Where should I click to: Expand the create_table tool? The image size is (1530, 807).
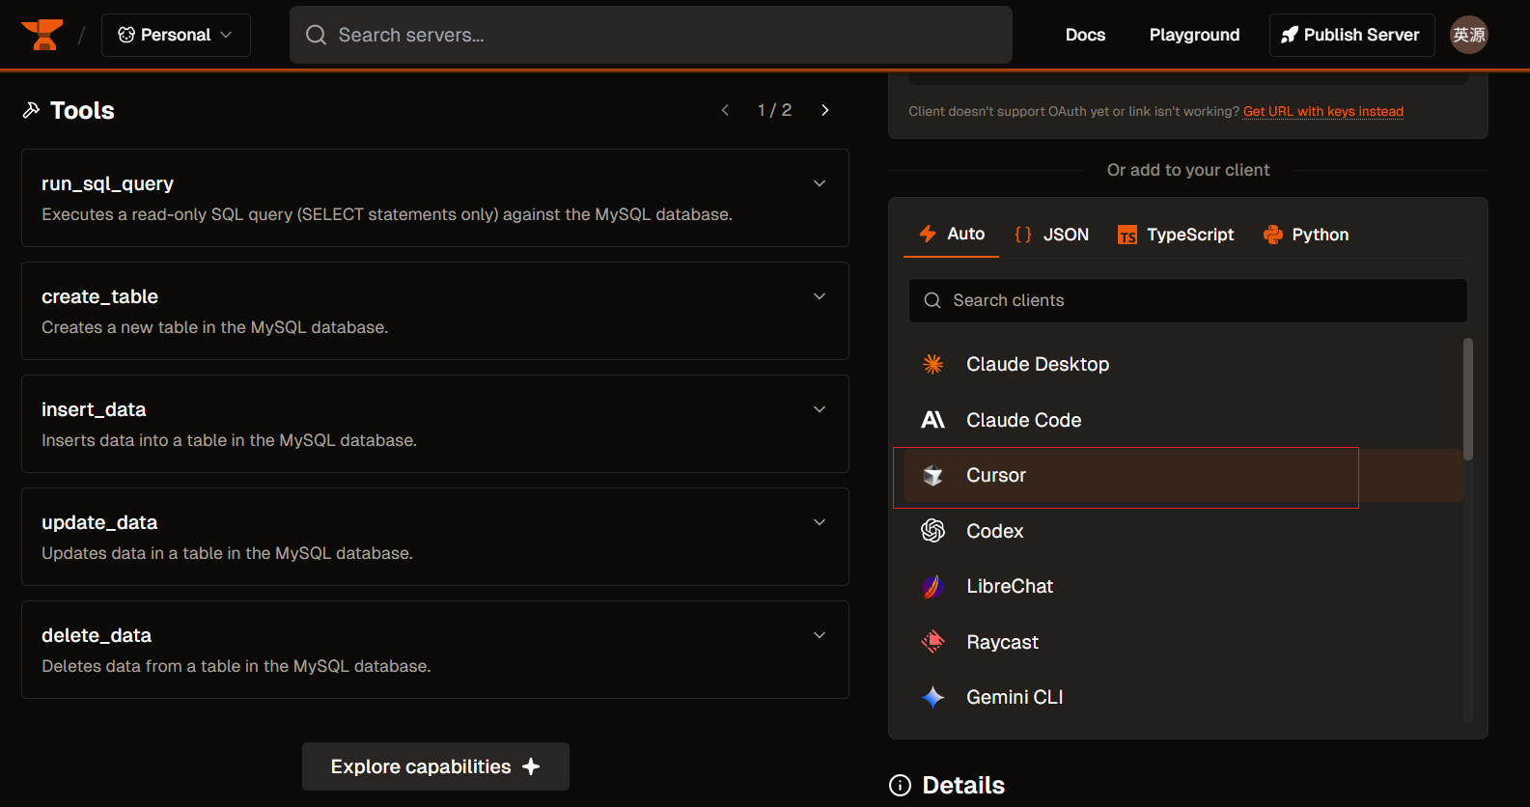pos(435,311)
